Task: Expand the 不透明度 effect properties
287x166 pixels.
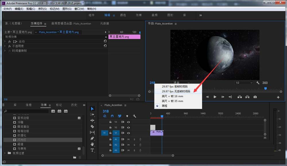Action: click(5, 46)
